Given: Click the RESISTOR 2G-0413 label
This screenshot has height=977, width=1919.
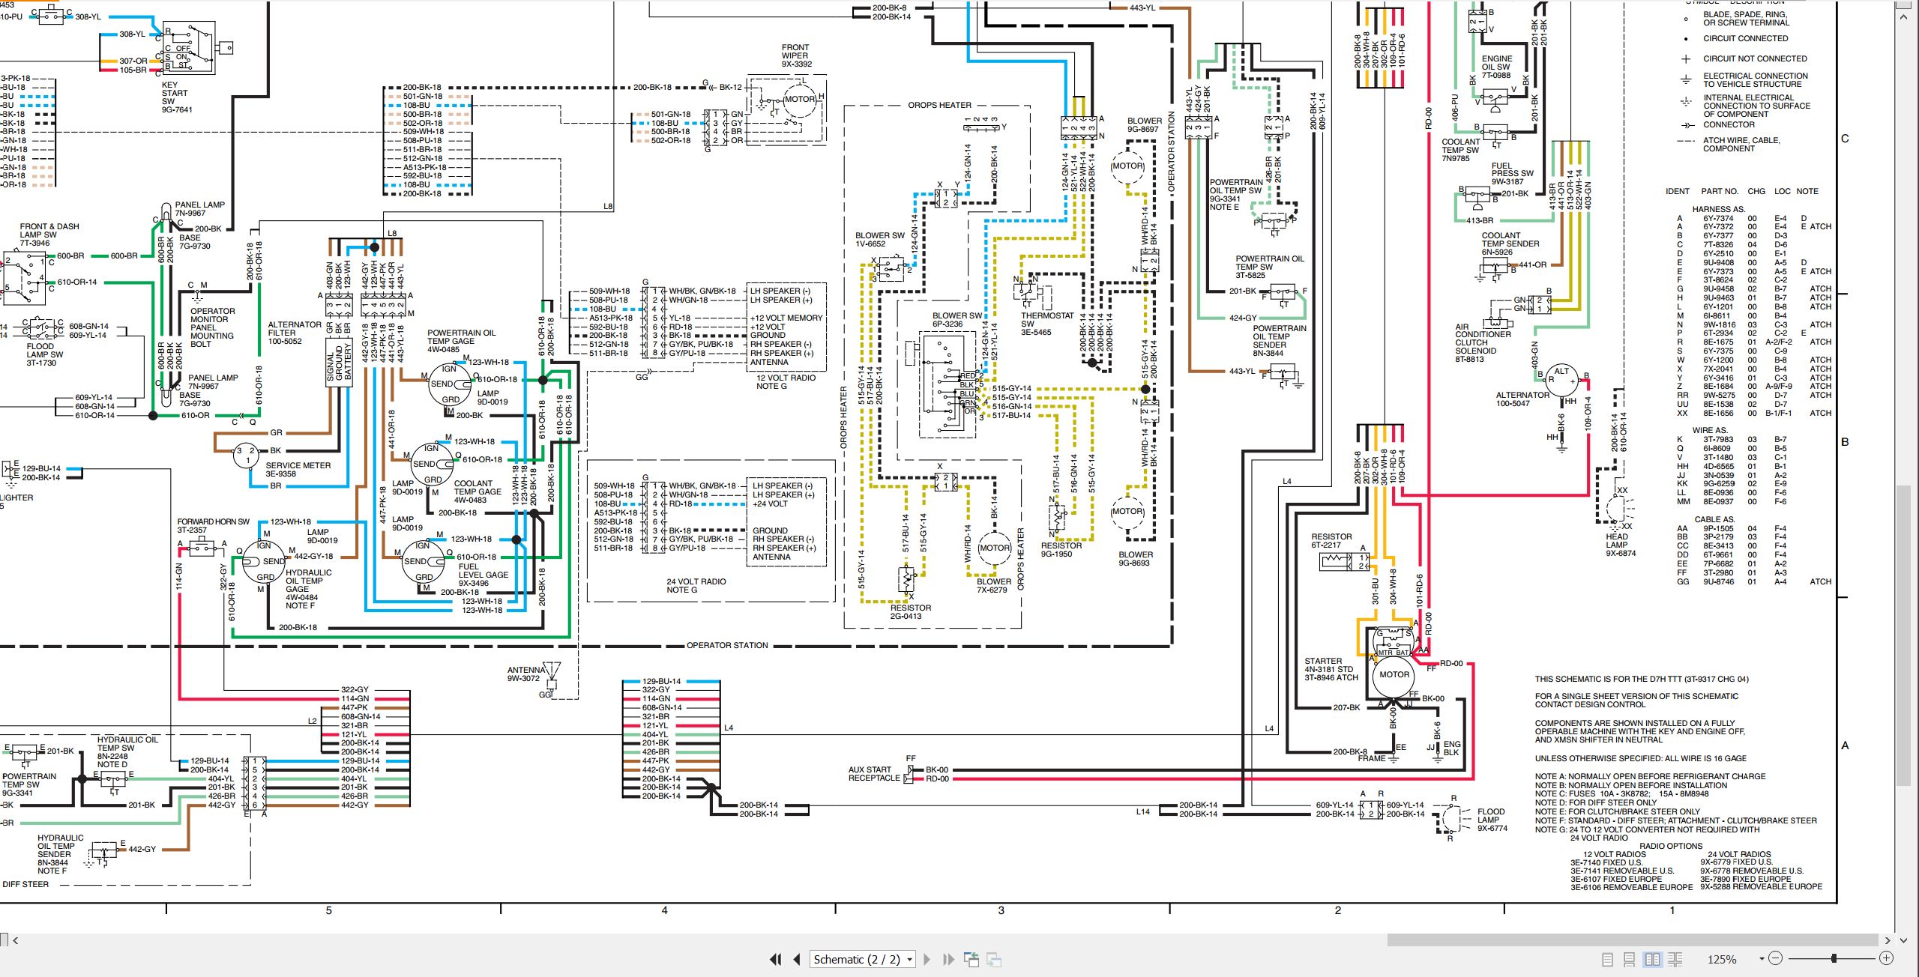Looking at the screenshot, I should (x=910, y=612).
